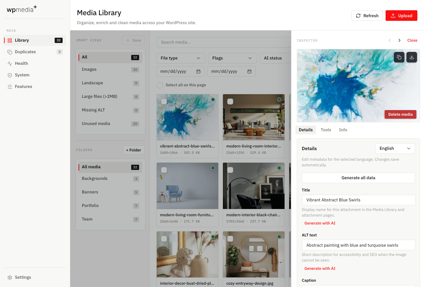Open Settings via the gear icon
The width and height of the screenshot is (424, 287).
(10, 277)
